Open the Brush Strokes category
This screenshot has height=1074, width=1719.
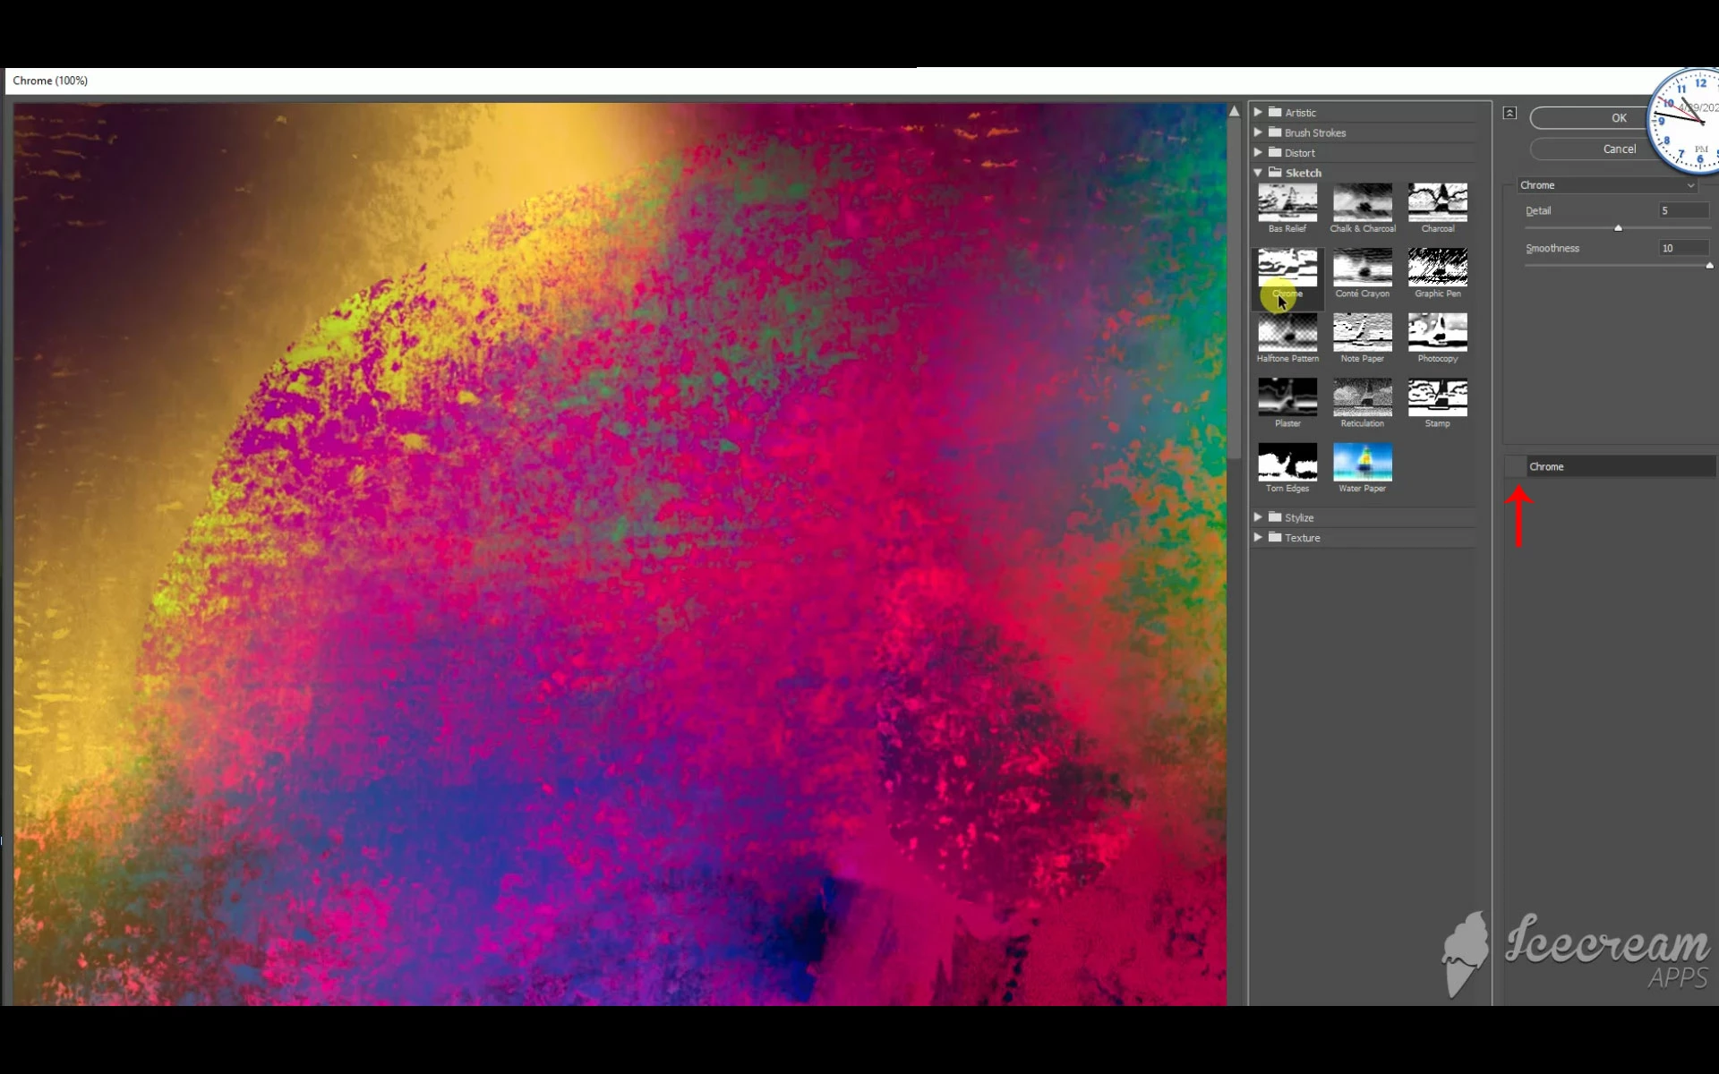(x=1314, y=132)
